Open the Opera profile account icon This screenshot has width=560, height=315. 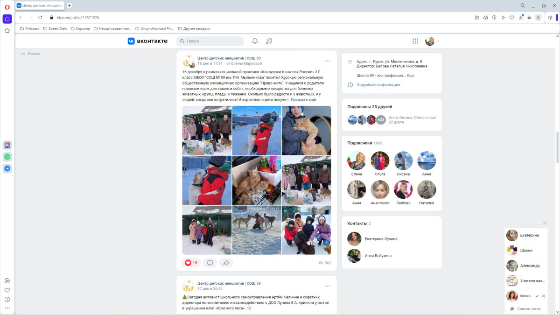click(x=538, y=17)
